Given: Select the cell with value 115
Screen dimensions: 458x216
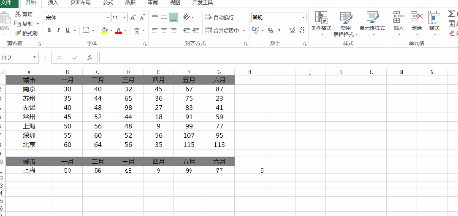Looking at the screenshot, I should 189,144.
